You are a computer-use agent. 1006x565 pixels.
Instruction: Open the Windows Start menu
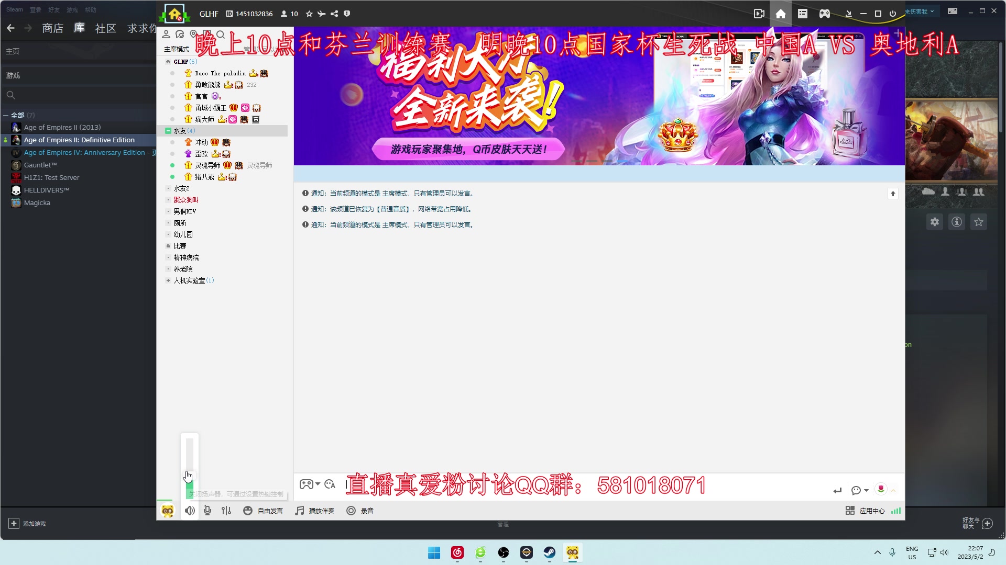coord(434,552)
